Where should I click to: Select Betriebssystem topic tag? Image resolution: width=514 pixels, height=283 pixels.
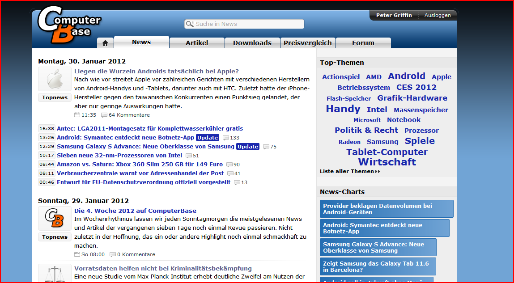(x=364, y=88)
